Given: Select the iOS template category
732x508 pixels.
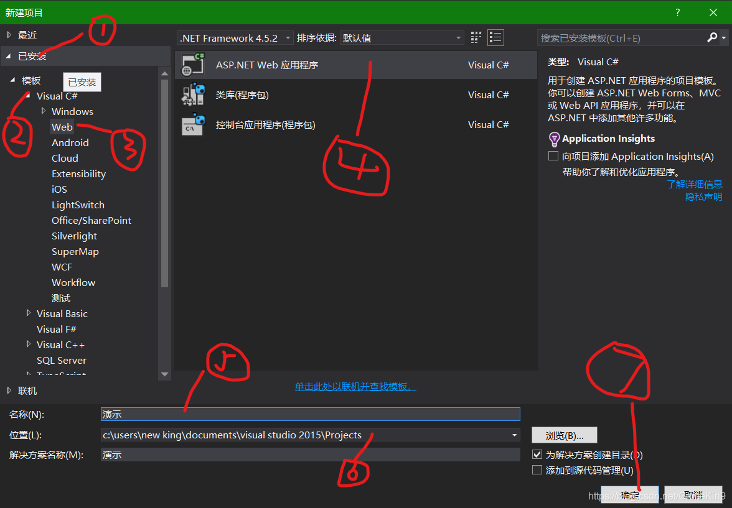Looking at the screenshot, I should click(x=59, y=189).
